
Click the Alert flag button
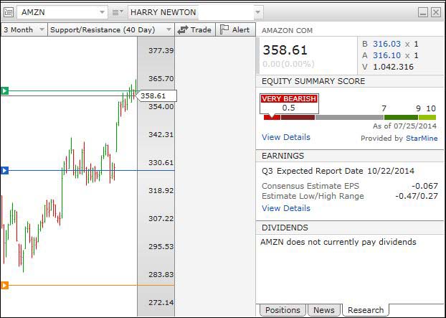coord(235,29)
